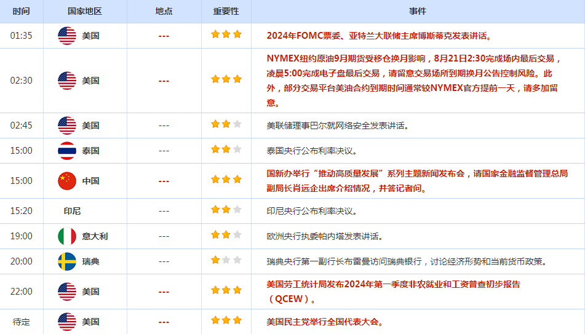585x334 pixels.
Task: Click the US flag in the 02:30 row
Action: [67, 81]
